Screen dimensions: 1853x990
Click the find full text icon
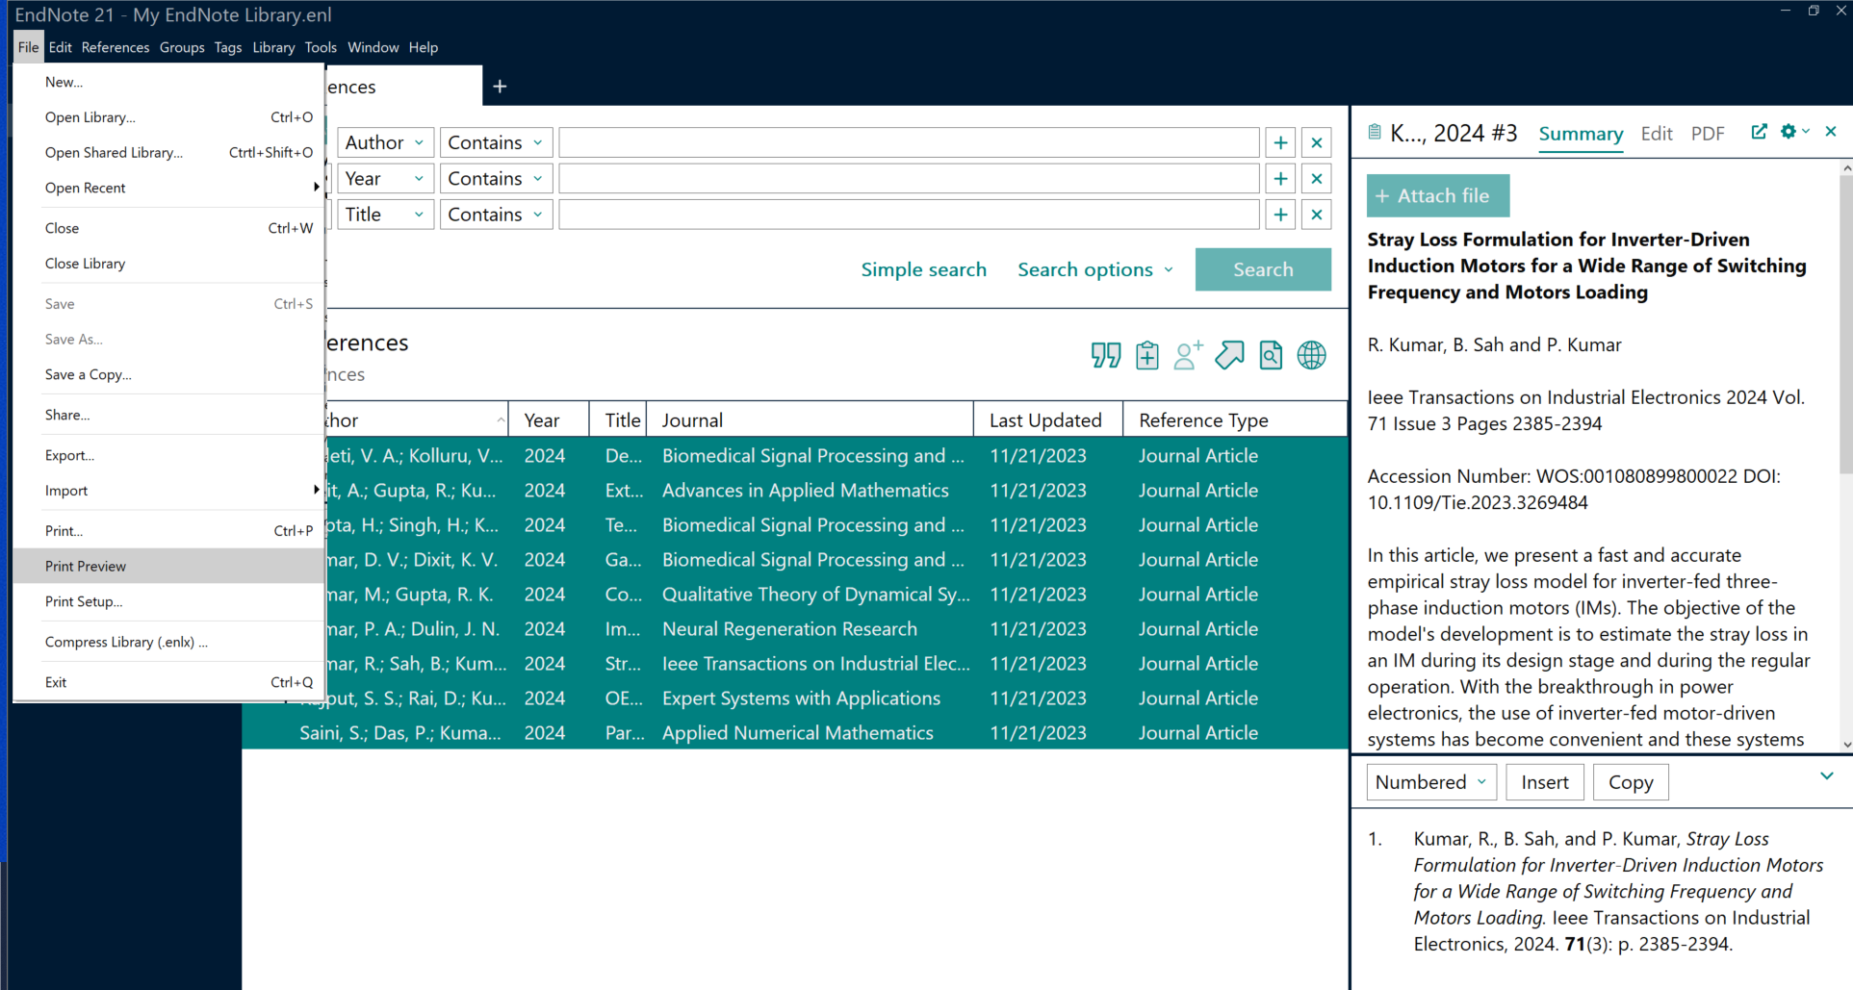coord(1271,355)
